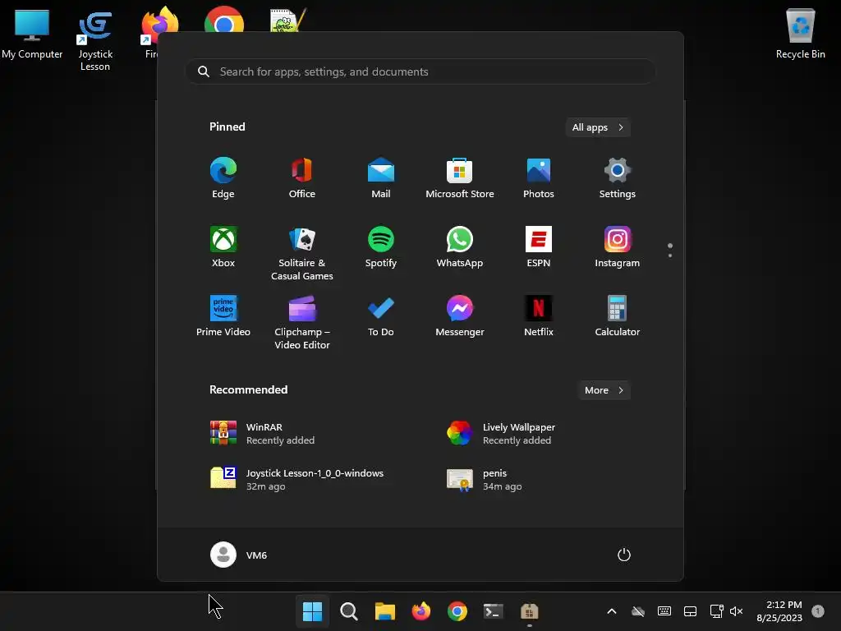This screenshot has width=841, height=631.
Task: Click the Start menu search box
Action: (420, 71)
